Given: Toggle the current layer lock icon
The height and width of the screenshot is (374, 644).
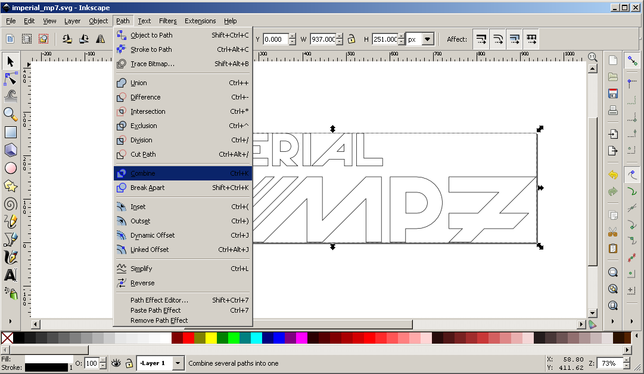Looking at the screenshot, I should (129, 363).
